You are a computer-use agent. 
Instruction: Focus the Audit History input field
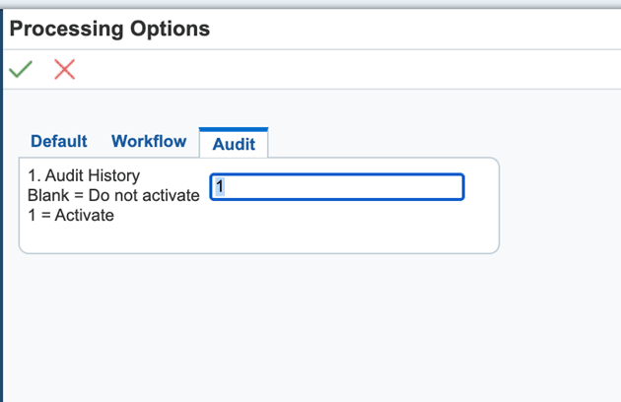coord(337,187)
